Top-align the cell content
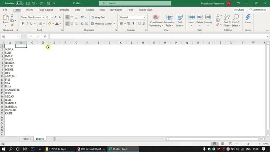 (67, 17)
